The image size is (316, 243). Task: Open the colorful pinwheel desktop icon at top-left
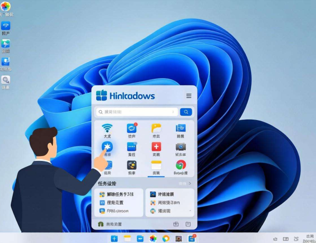tap(5, 6)
